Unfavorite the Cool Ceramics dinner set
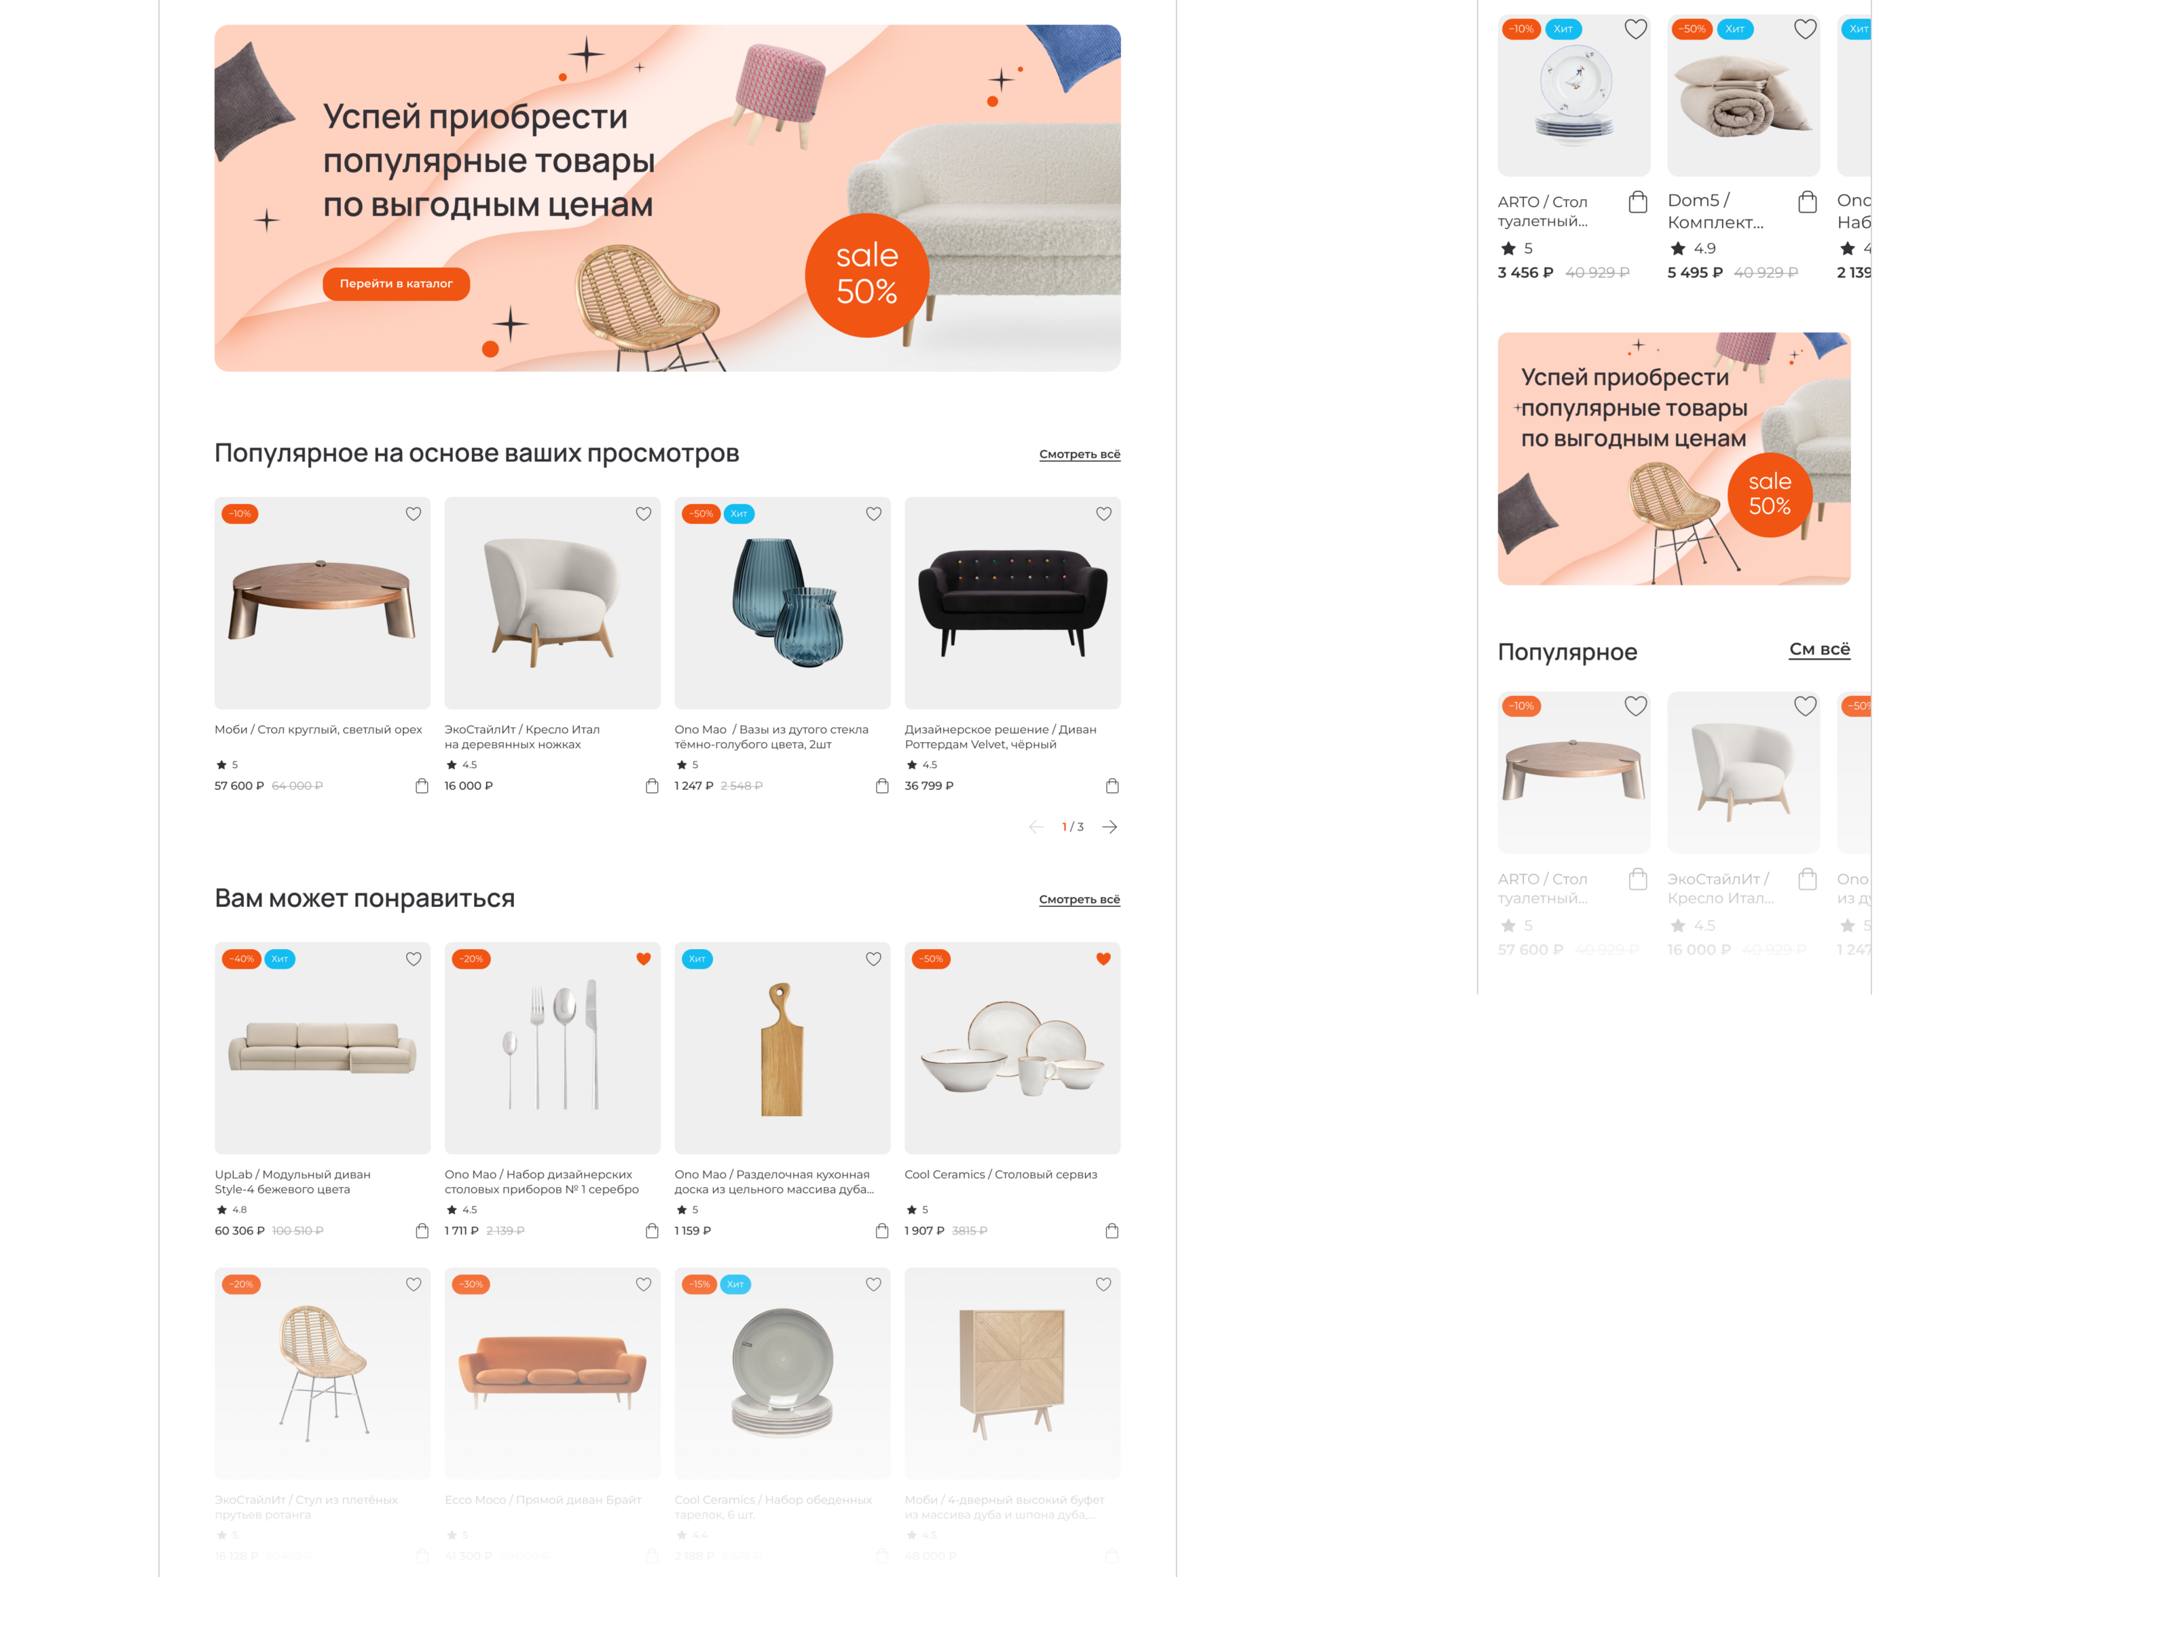This screenshot has width=2173, height=1645. tap(1103, 959)
